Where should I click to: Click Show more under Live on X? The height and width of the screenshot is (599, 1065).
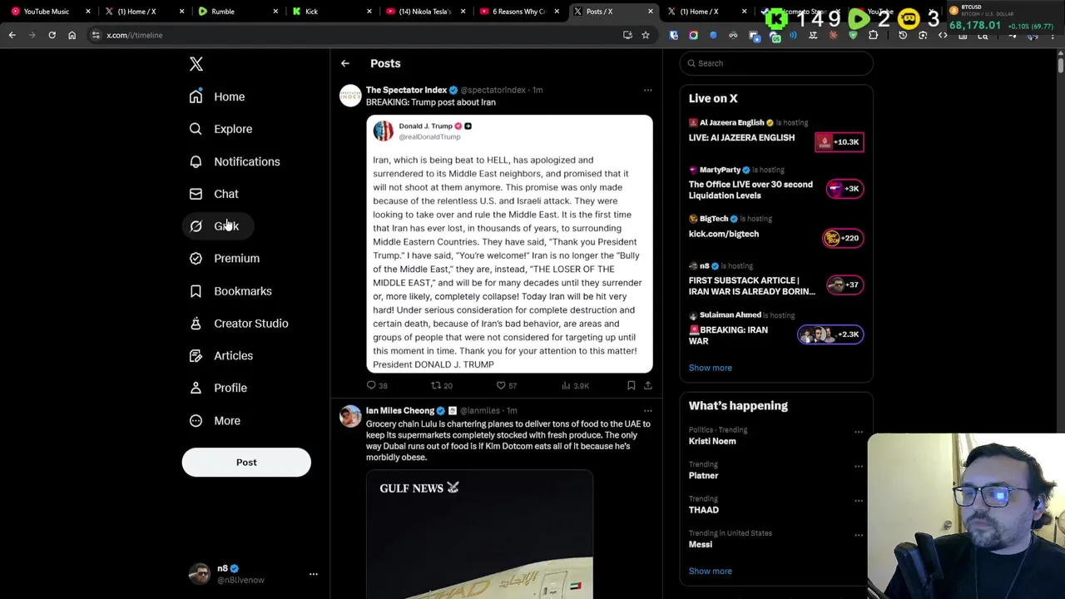[710, 368]
